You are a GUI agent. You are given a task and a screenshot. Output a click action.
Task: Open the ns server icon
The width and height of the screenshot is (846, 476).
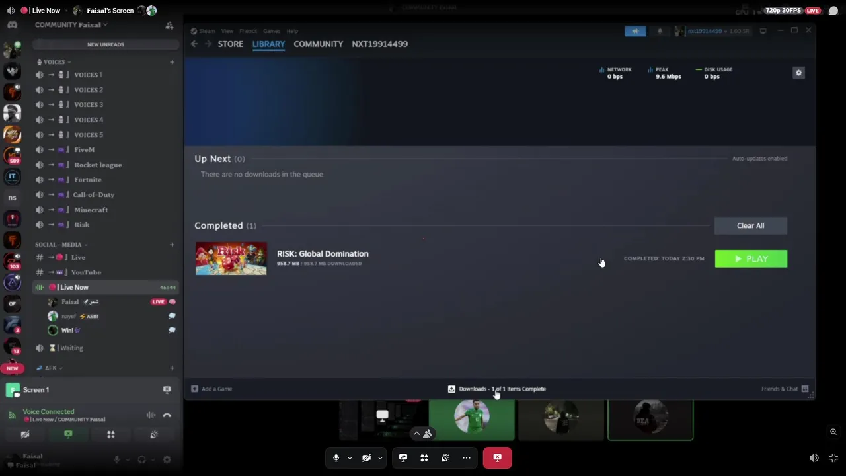coord(12,198)
